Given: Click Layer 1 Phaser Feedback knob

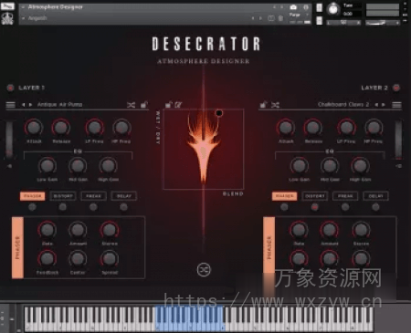Looking at the screenshot, I should [x=47, y=259].
